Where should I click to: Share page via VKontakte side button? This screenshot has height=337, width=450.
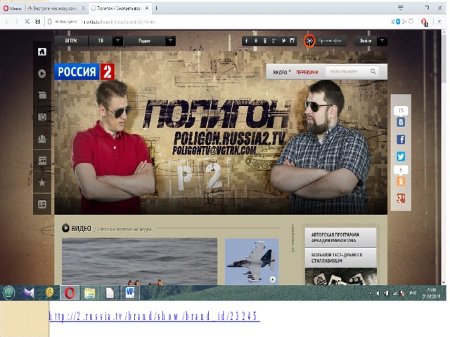pos(401,122)
